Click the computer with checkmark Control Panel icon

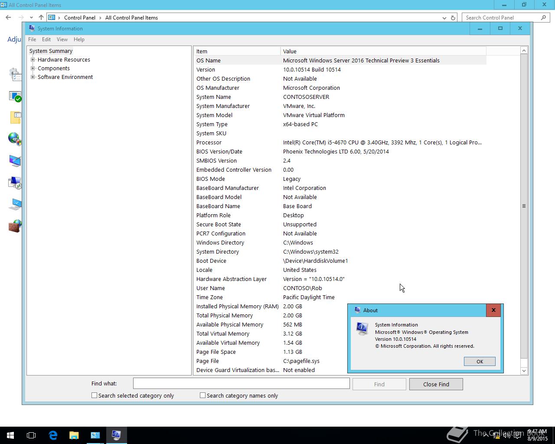15,204
